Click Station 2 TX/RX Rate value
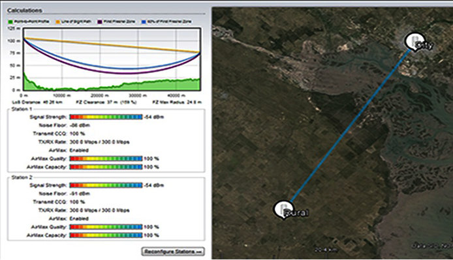The height and width of the screenshot is (260, 453). click(99, 210)
